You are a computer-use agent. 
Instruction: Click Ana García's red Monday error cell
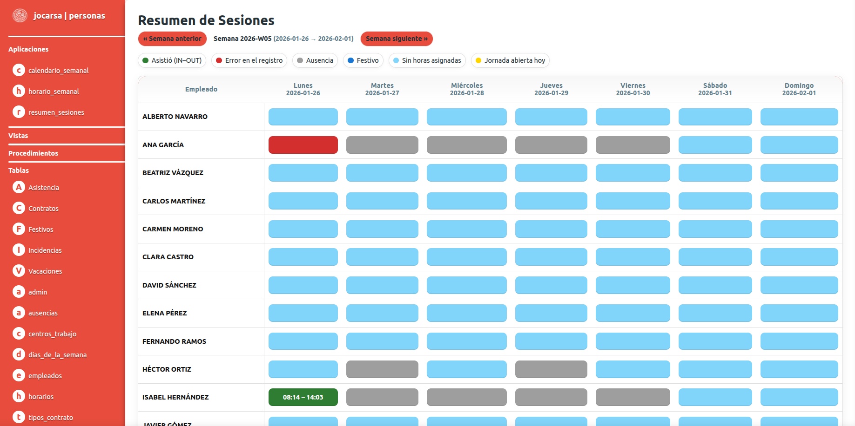(303, 145)
